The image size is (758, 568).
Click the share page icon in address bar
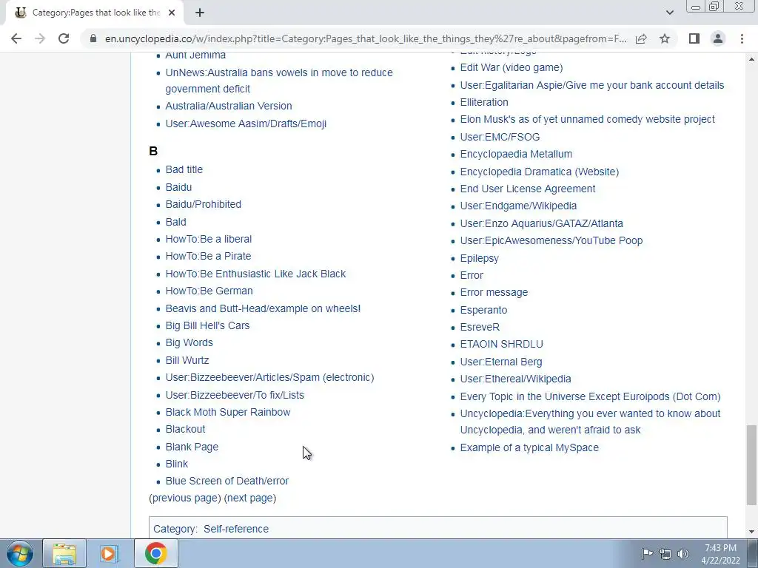coord(641,38)
